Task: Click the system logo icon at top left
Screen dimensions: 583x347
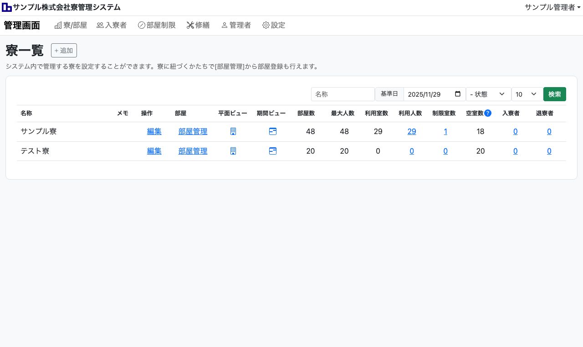Action: pos(7,7)
